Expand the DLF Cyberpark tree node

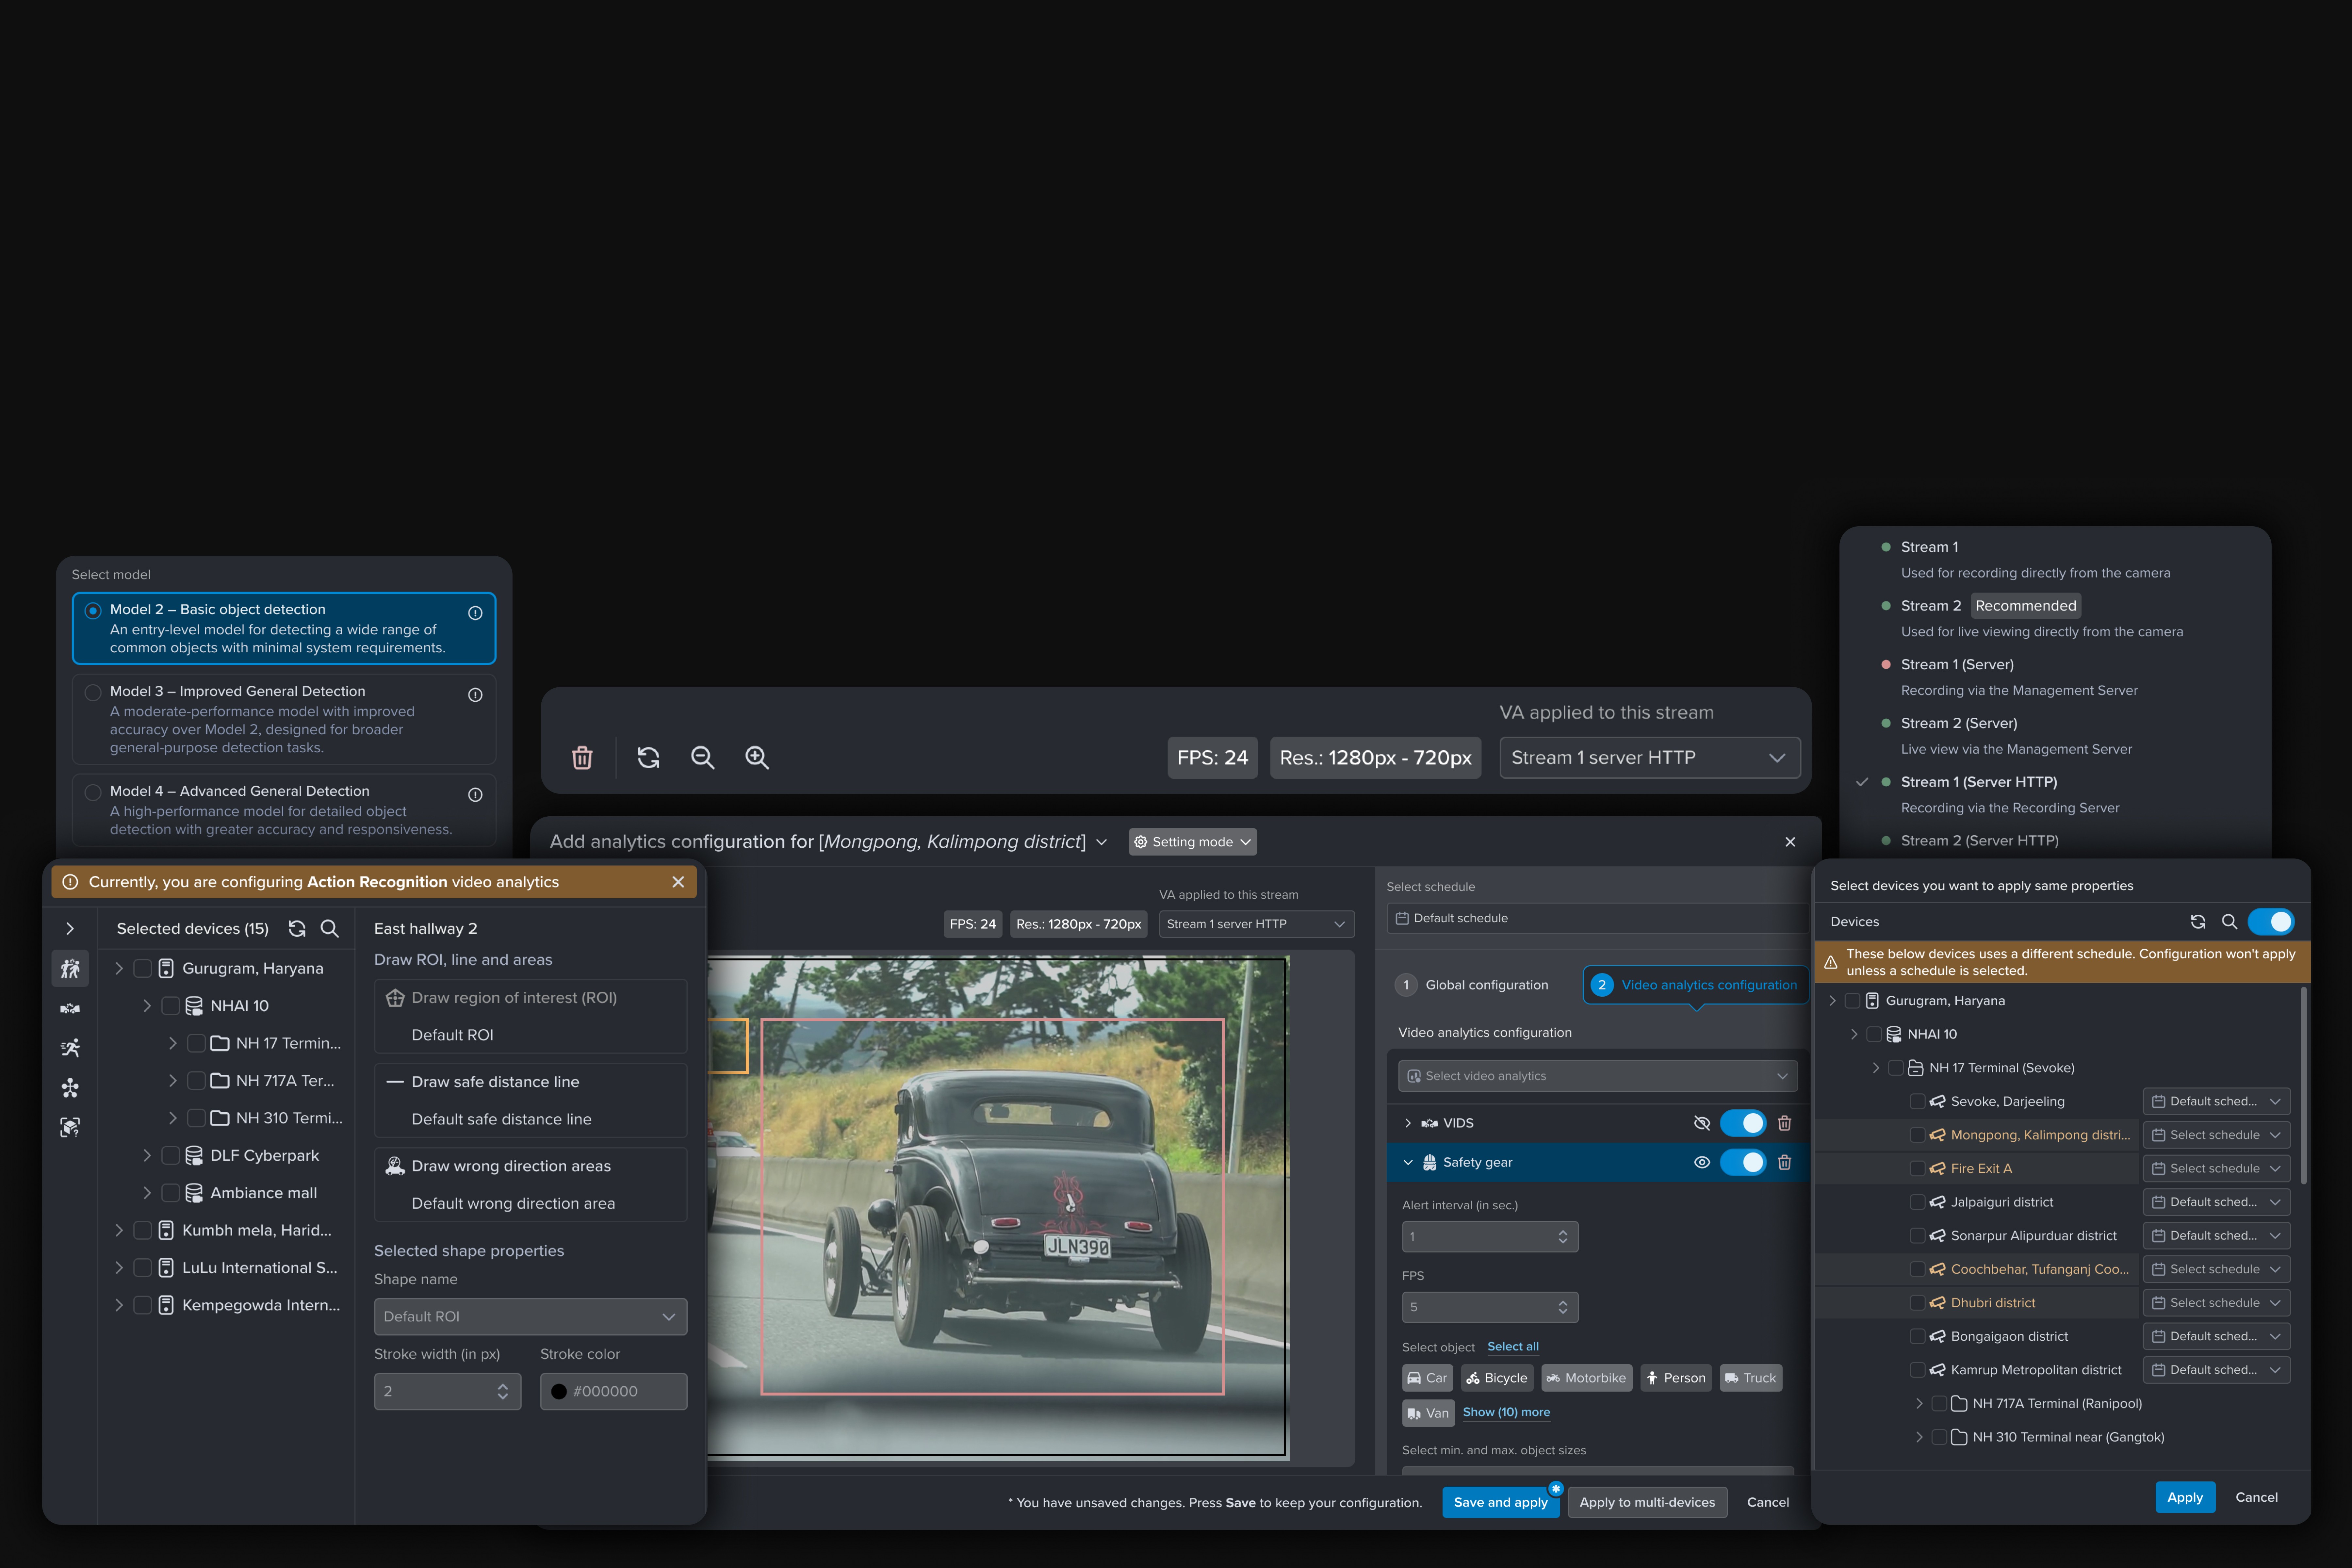(x=147, y=1155)
